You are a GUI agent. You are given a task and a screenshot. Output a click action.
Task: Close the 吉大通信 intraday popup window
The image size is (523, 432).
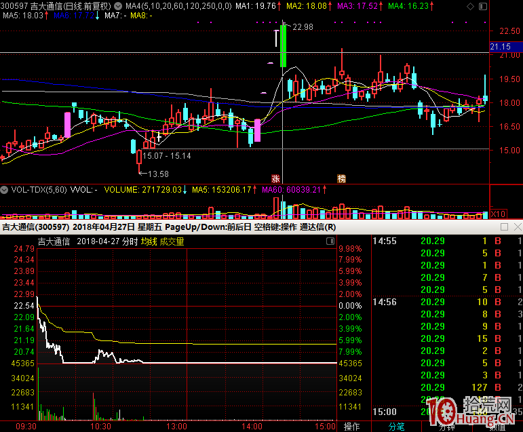pos(518,227)
